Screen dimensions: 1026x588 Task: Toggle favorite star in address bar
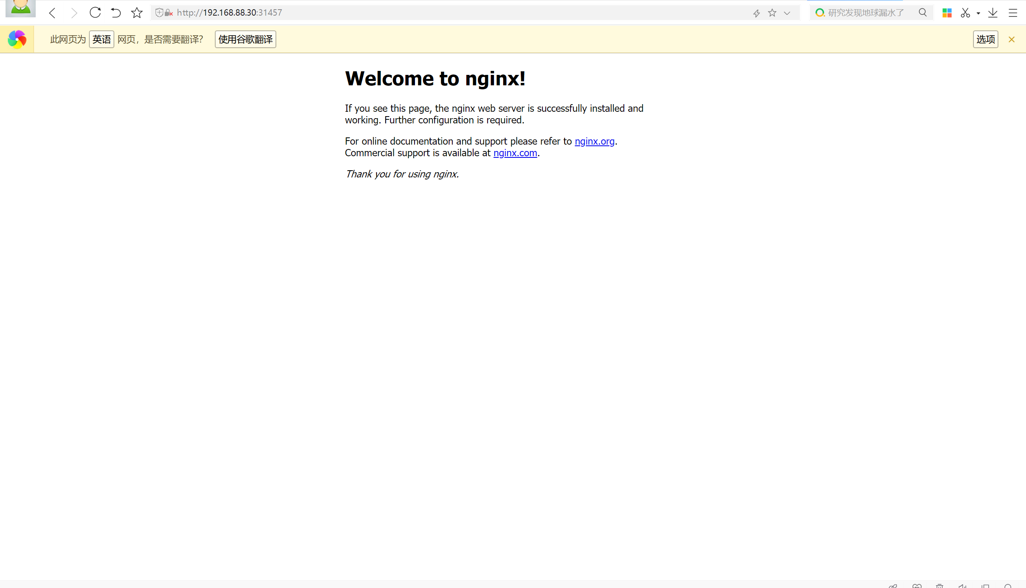(772, 13)
